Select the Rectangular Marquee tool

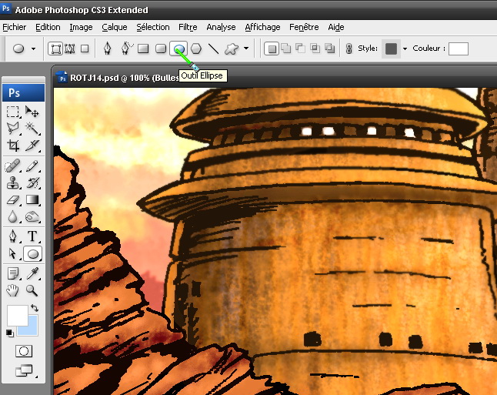[x=12, y=112]
